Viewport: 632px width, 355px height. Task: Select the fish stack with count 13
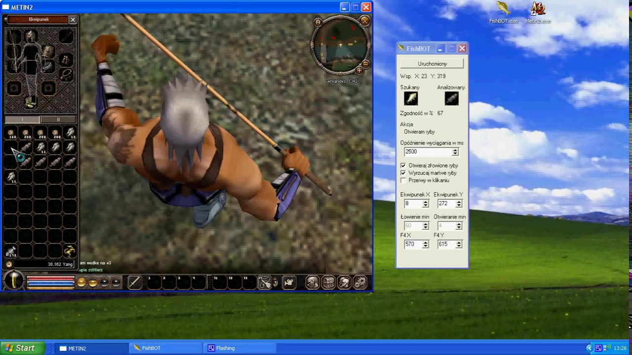pos(70,133)
